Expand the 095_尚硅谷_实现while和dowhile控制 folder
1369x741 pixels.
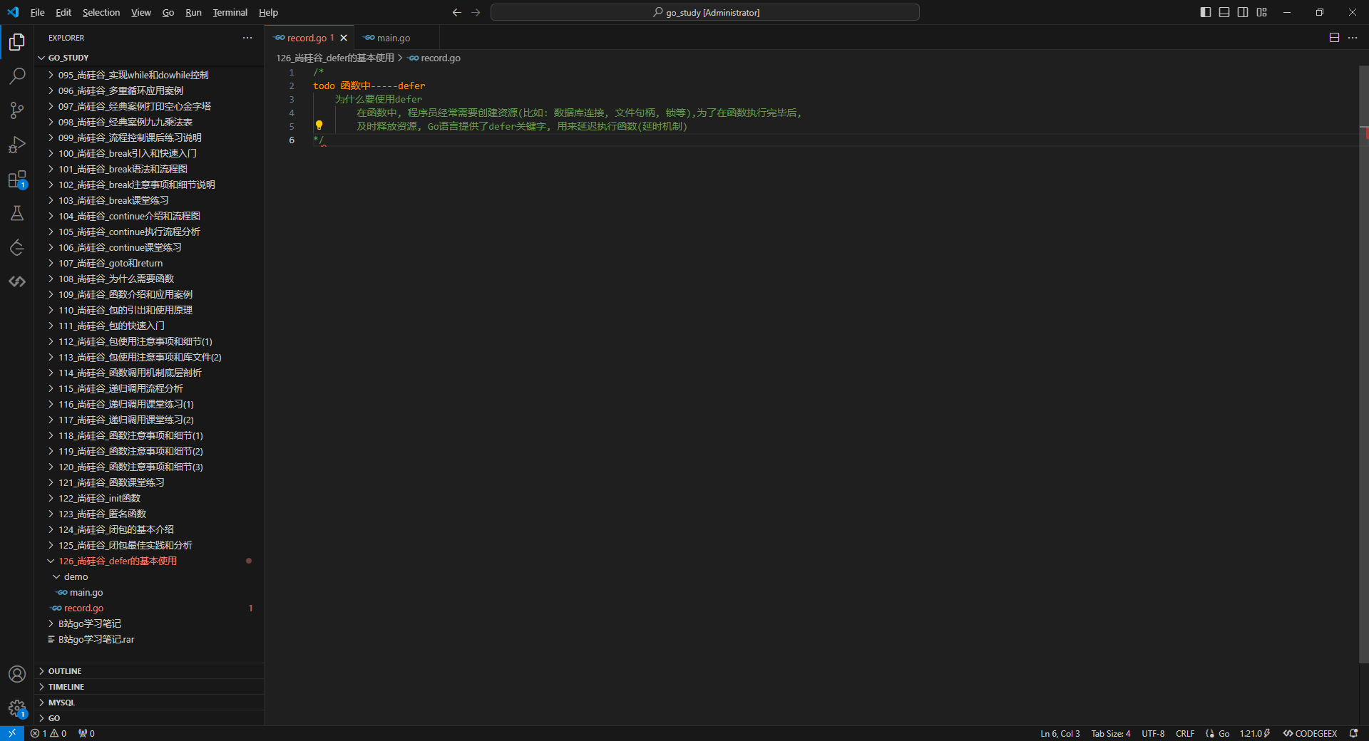(x=150, y=75)
